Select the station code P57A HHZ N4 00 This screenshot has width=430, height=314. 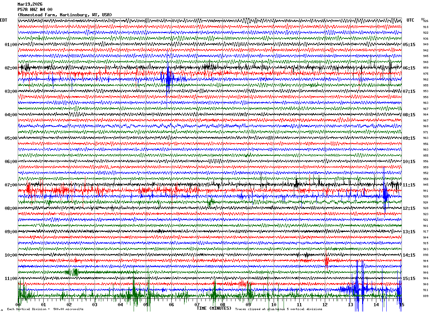click(x=35, y=10)
